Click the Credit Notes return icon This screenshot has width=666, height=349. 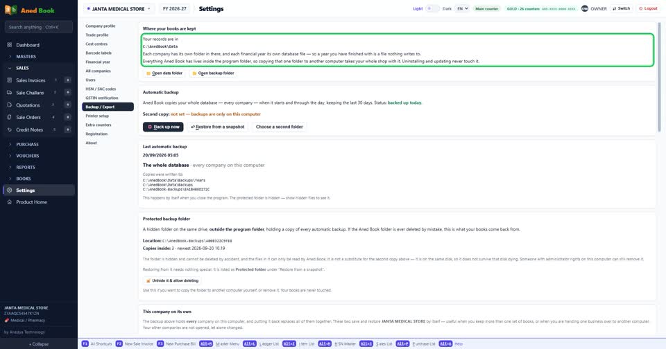pyautogui.click(x=9, y=129)
